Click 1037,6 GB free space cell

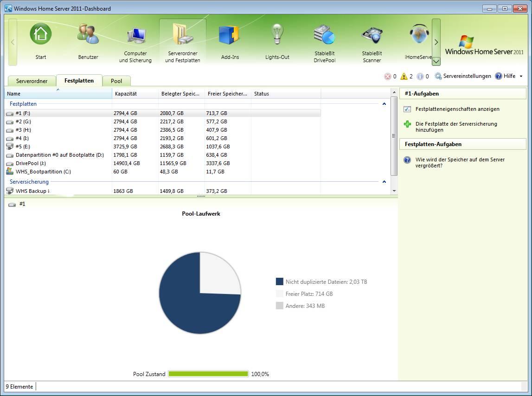tap(218, 147)
